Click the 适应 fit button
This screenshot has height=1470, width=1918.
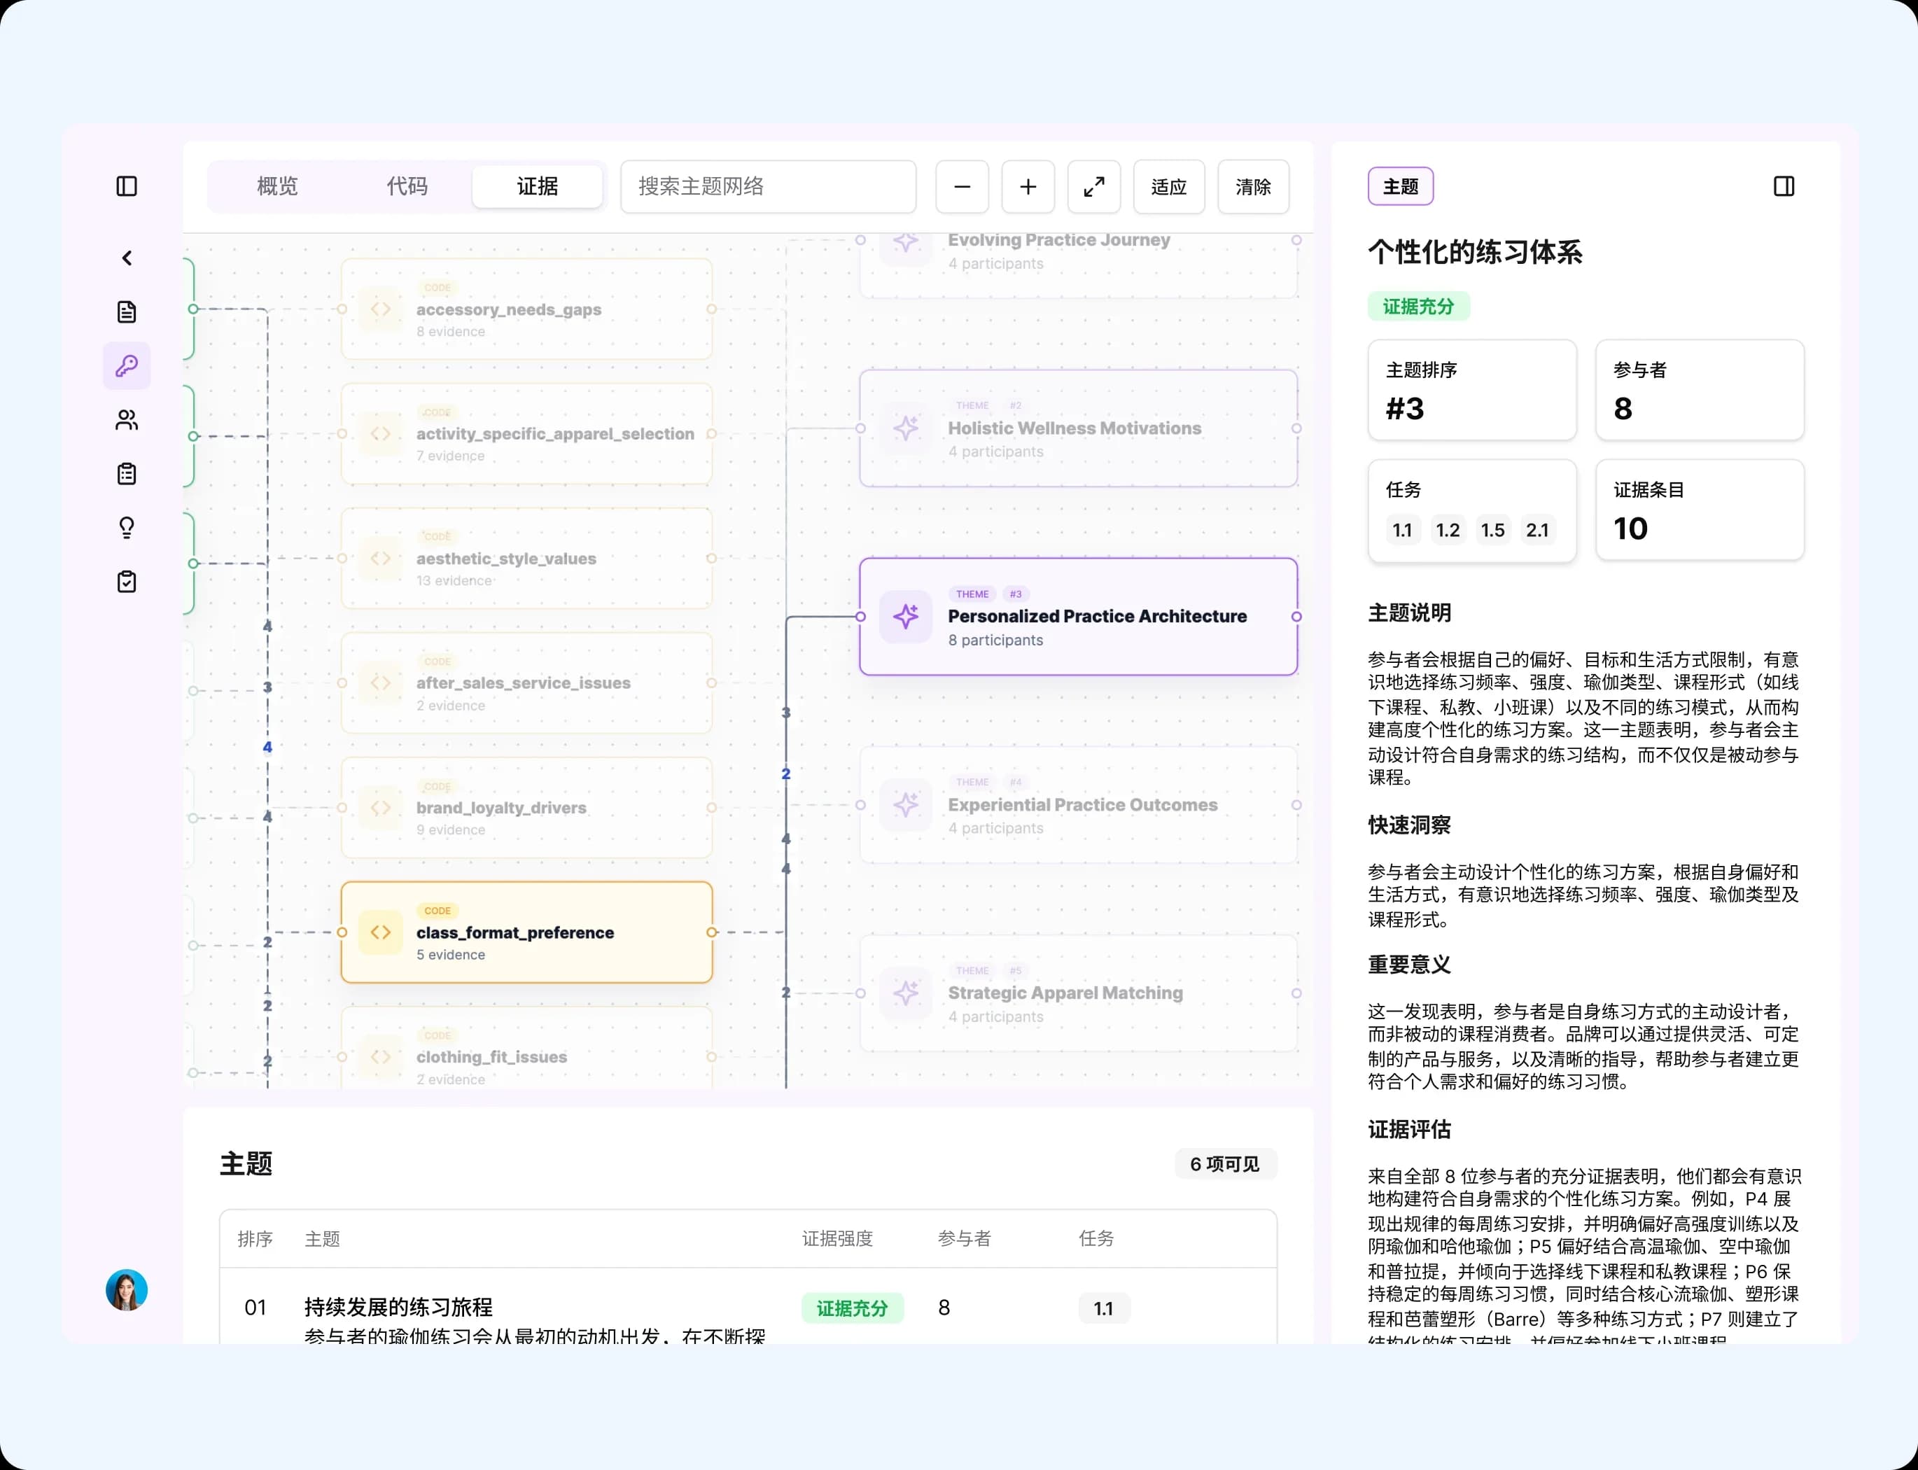(x=1169, y=186)
